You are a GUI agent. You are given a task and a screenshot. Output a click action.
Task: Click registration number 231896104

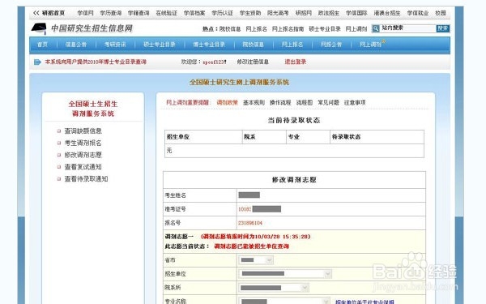click(250, 223)
